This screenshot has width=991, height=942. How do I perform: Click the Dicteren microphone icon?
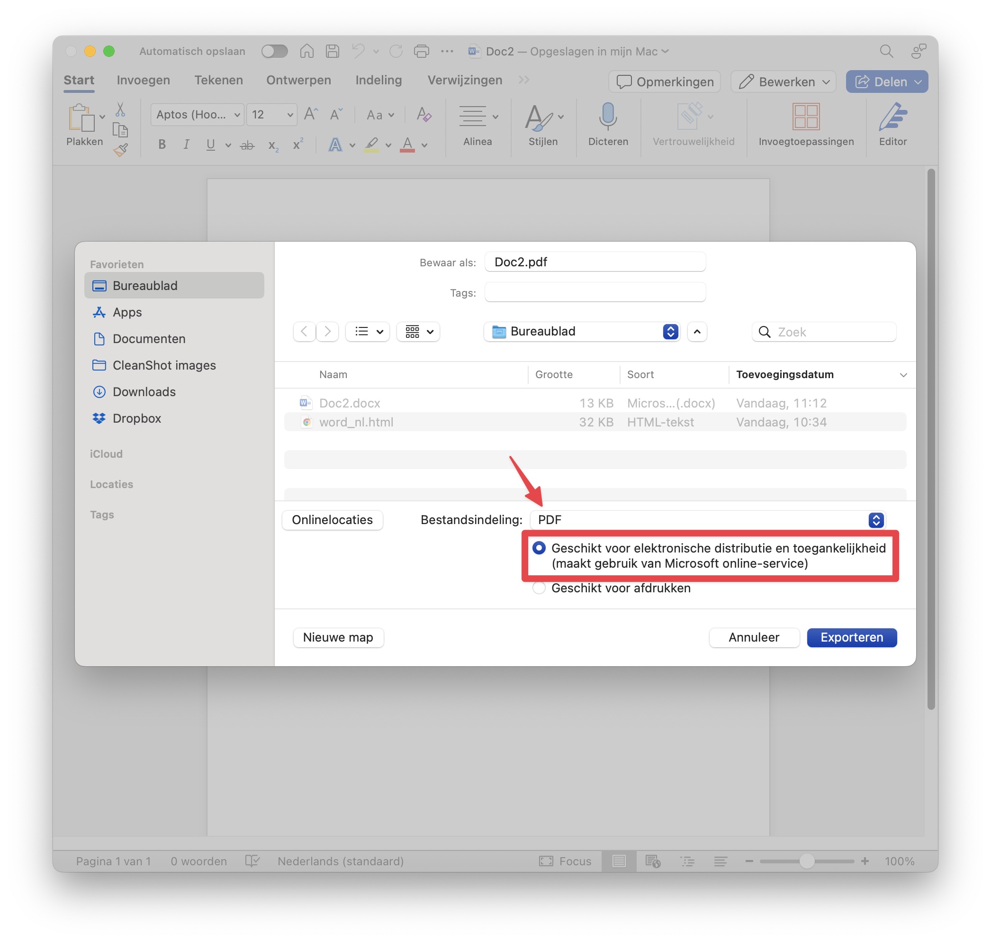coord(608,117)
